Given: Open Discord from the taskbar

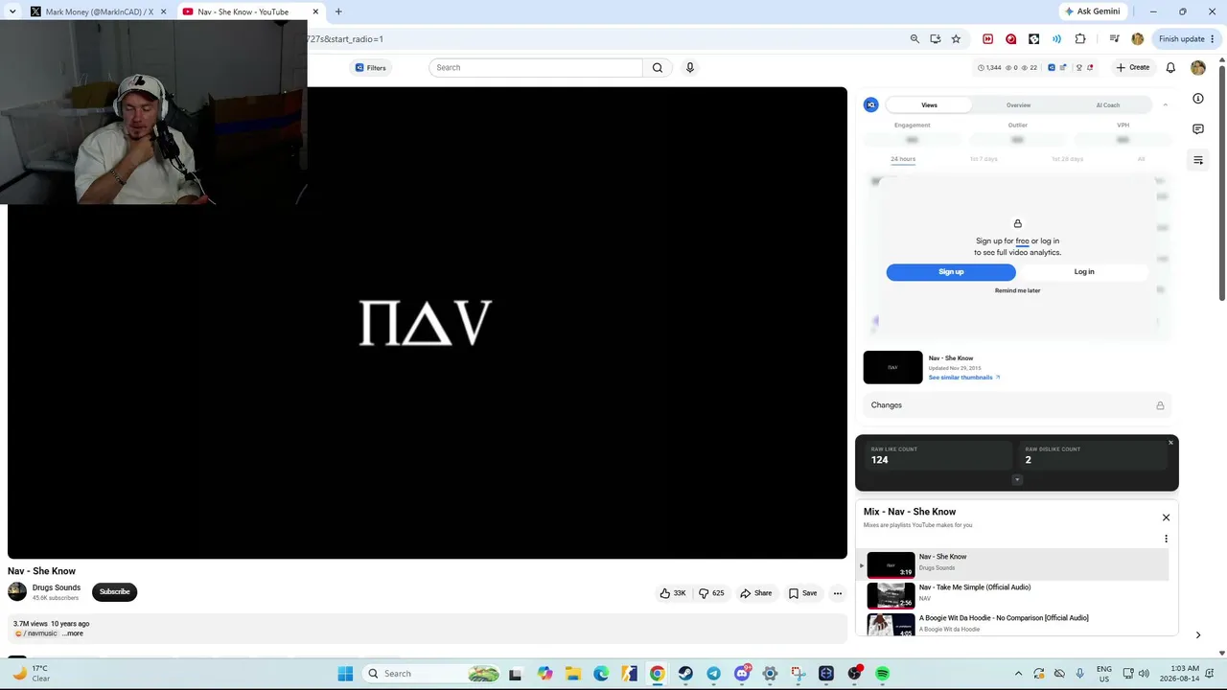Looking at the screenshot, I should pos(742,674).
